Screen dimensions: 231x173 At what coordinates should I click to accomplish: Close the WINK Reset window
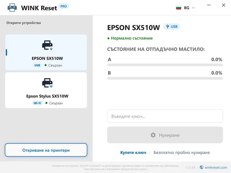[223, 5]
